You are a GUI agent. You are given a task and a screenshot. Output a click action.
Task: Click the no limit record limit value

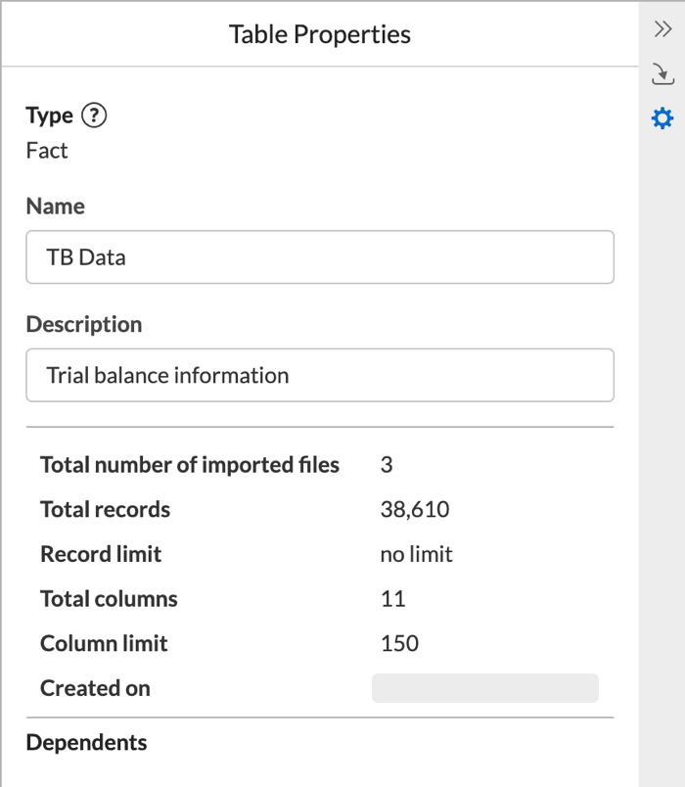click(416, 554)
